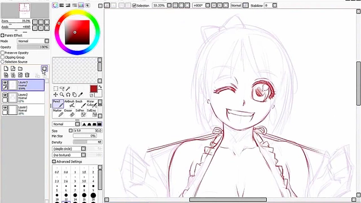Click the navigator preview thumbnail
The image size is (361, 203).
(25, 11)
